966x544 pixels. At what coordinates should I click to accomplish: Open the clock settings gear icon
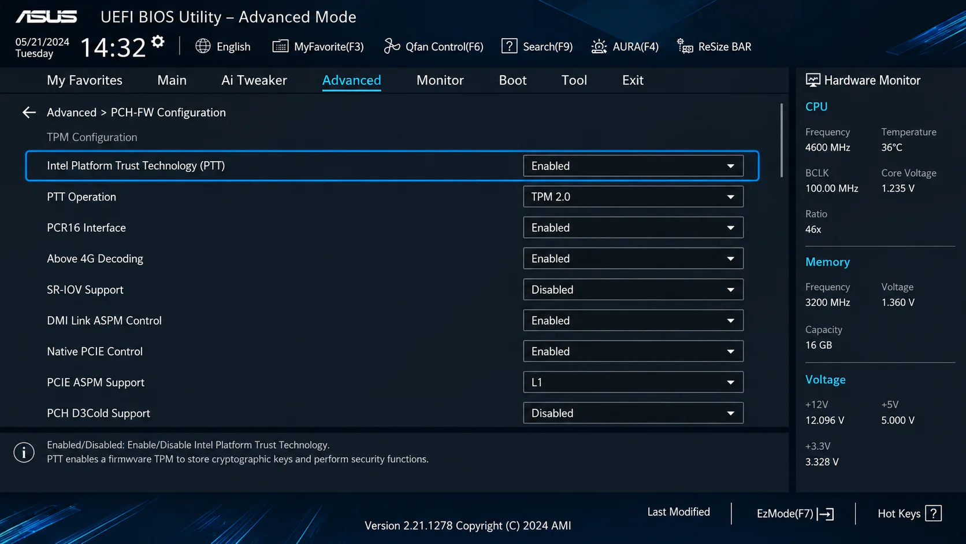point(158,42)
